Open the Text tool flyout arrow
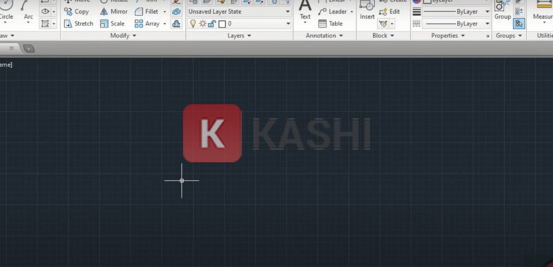This screenshot has width=553, height=267. (x=305, y=23)
